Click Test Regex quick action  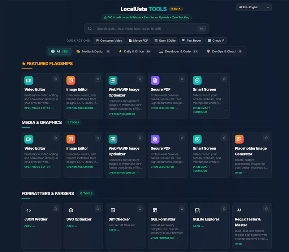click(x=192, y=40)
